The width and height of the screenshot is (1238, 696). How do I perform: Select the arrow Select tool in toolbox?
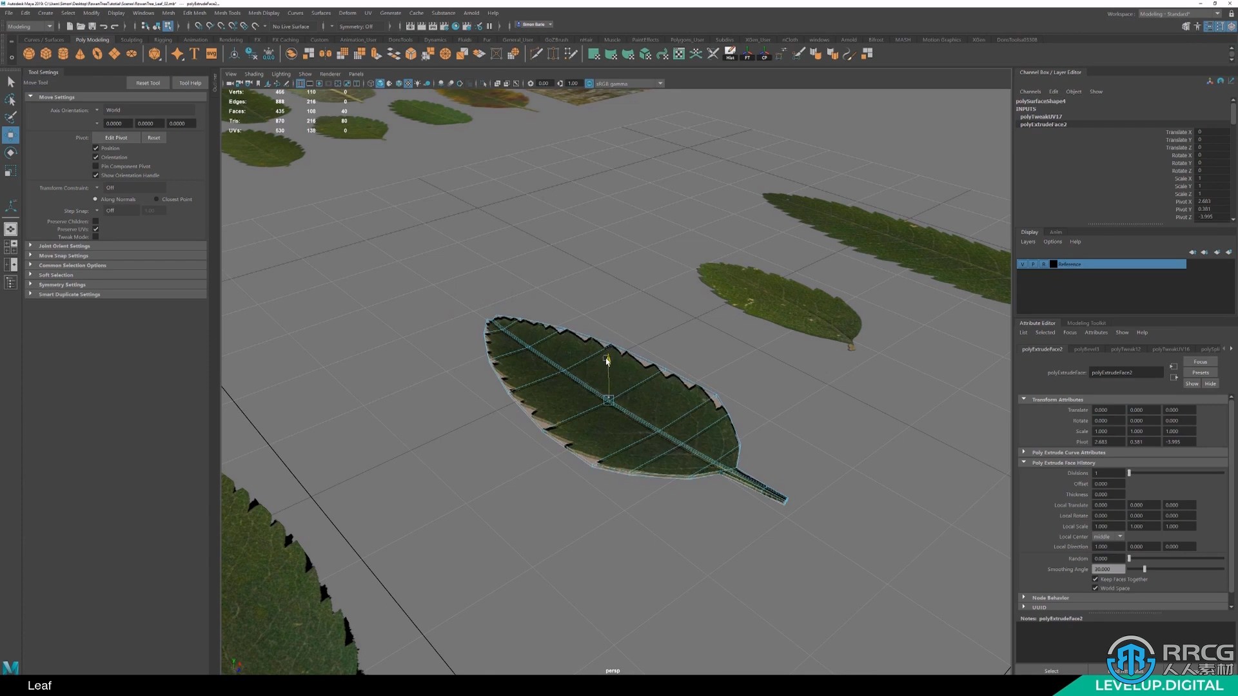click(10, 82)
